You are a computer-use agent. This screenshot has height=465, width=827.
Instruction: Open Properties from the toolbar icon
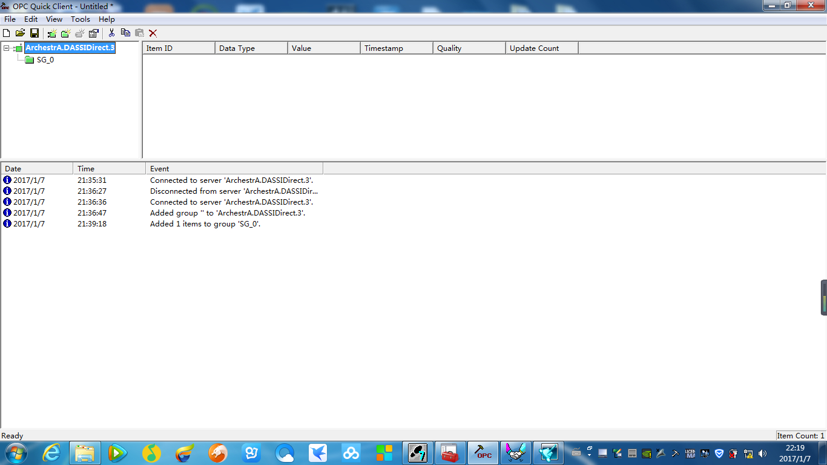(x=94, y=33)
